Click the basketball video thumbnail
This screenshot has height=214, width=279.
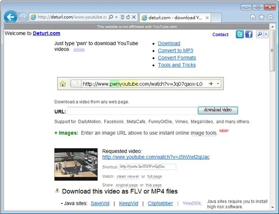pos(76,164)
